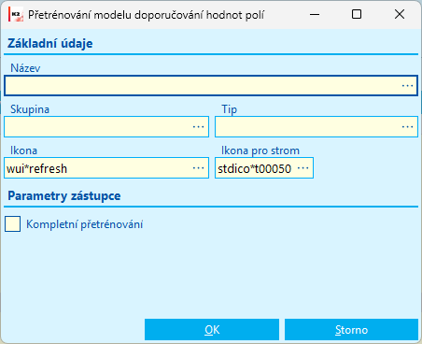422x344 pixels.
Task: Minimize the Přetrénování modelu dialog window
Action: pyautogui.click(x=315, y=14)
